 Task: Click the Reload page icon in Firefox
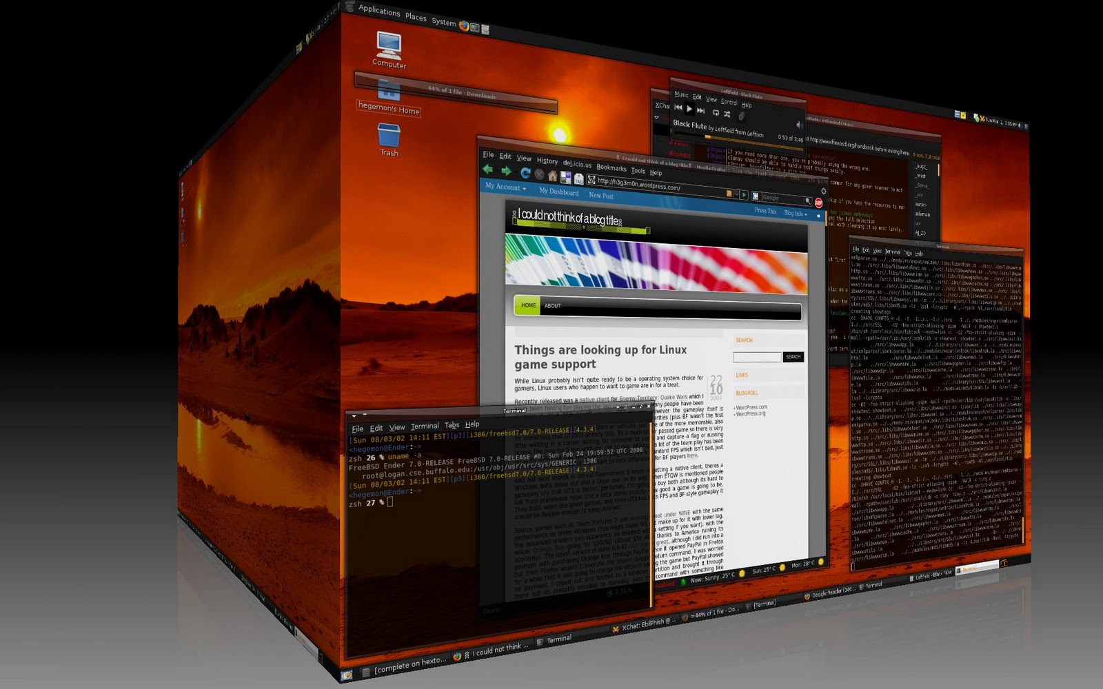(526, 172)
